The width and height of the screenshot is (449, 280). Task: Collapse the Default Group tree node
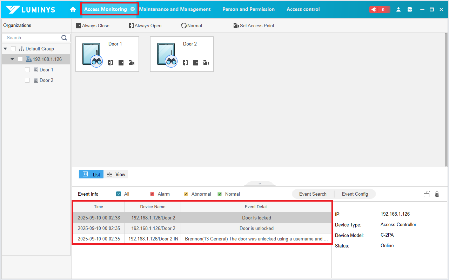[5, 49]
